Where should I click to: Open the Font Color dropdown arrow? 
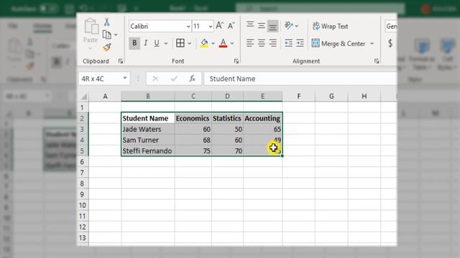point(232,44)
